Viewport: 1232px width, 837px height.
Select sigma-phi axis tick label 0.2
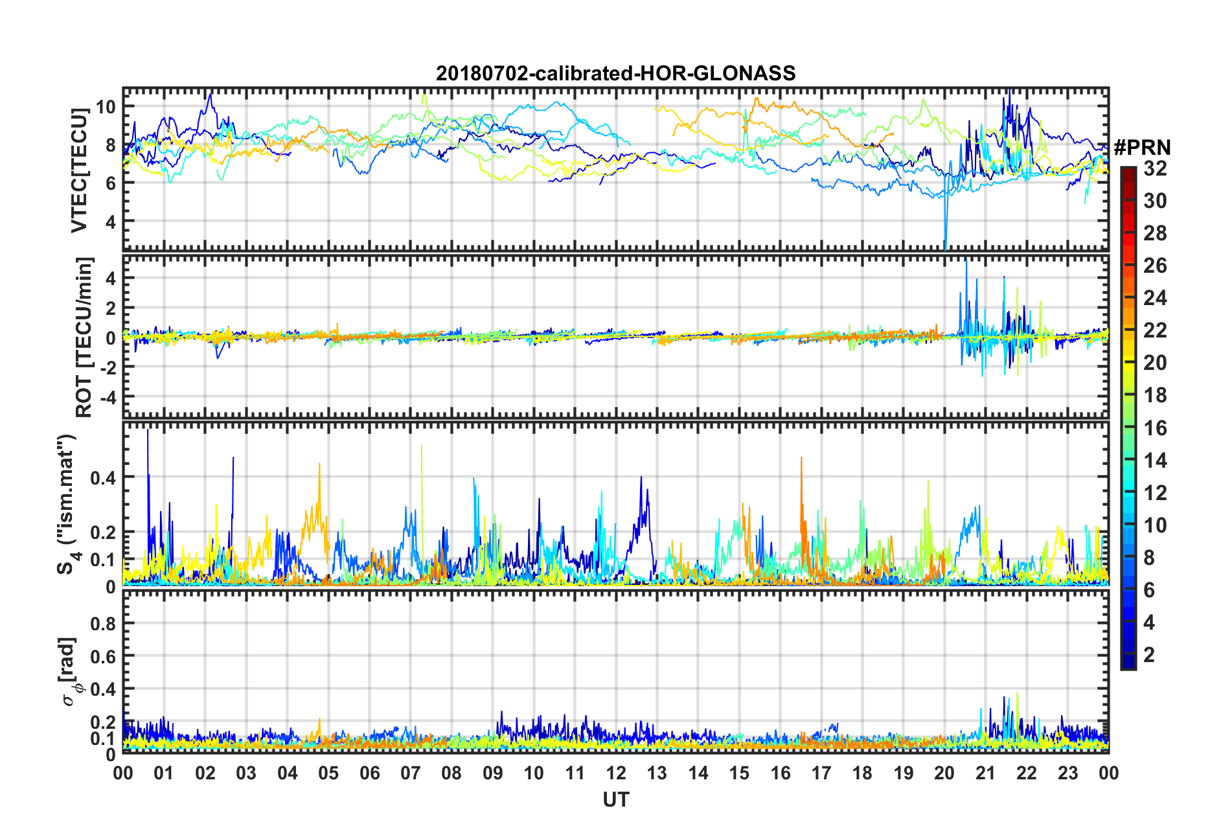[104, 722]
